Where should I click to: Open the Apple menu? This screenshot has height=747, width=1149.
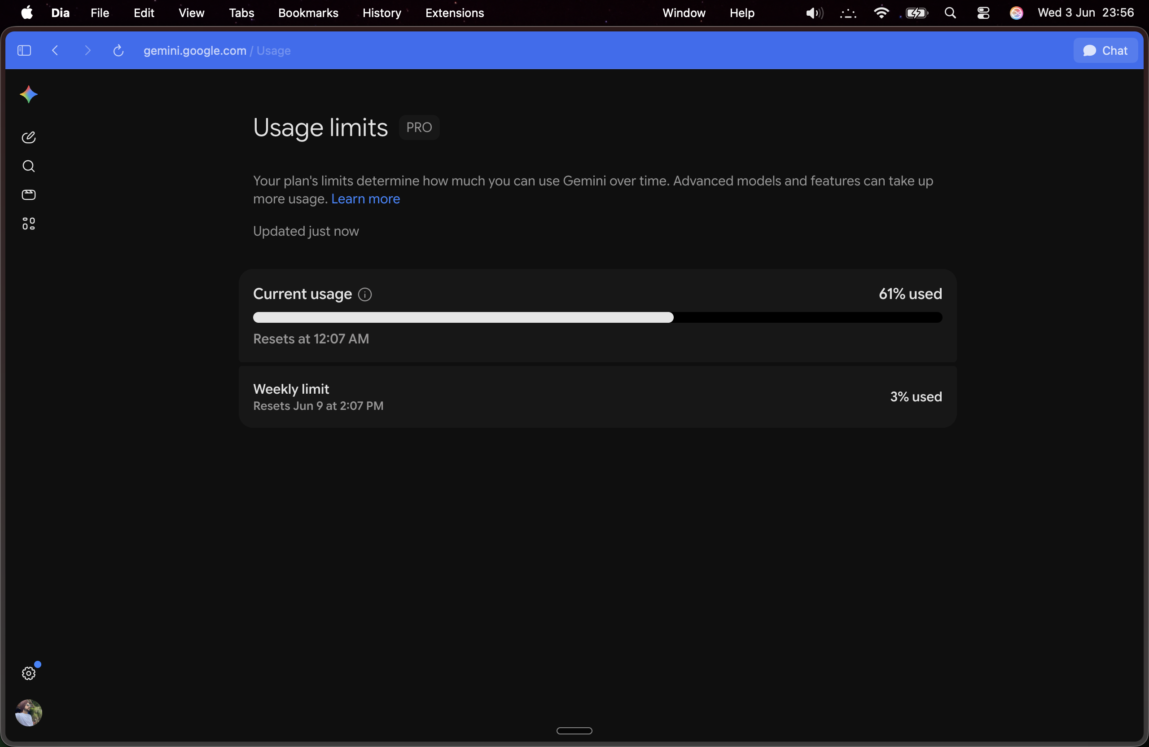26,13
